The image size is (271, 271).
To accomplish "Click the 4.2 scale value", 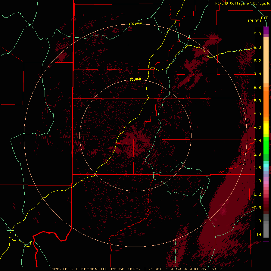I will tap(257, 128).
